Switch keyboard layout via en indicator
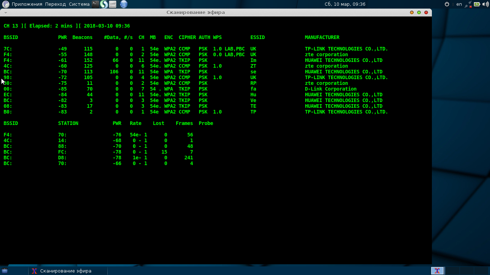490x275 pixels. click(459, 4)
